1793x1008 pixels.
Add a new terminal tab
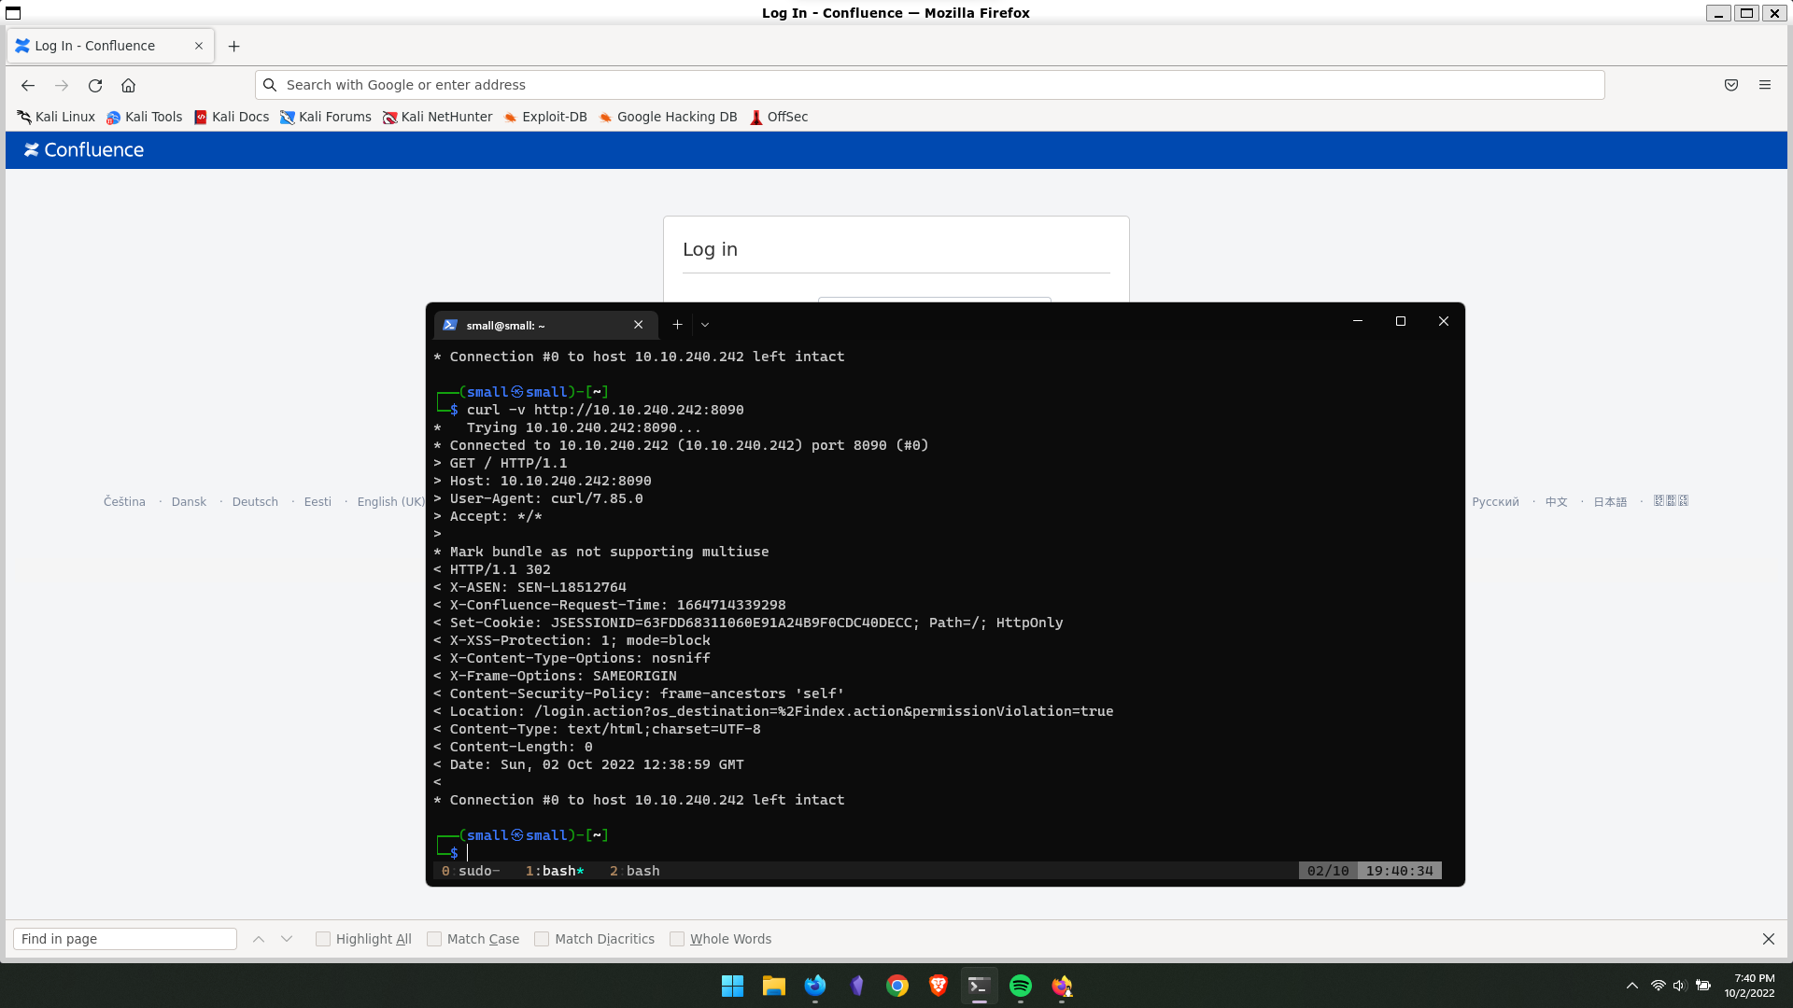677,325
